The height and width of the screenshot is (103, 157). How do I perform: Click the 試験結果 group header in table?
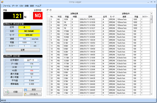pos(74,14)
